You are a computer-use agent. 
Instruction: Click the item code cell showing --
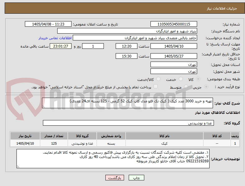(217, 143)
